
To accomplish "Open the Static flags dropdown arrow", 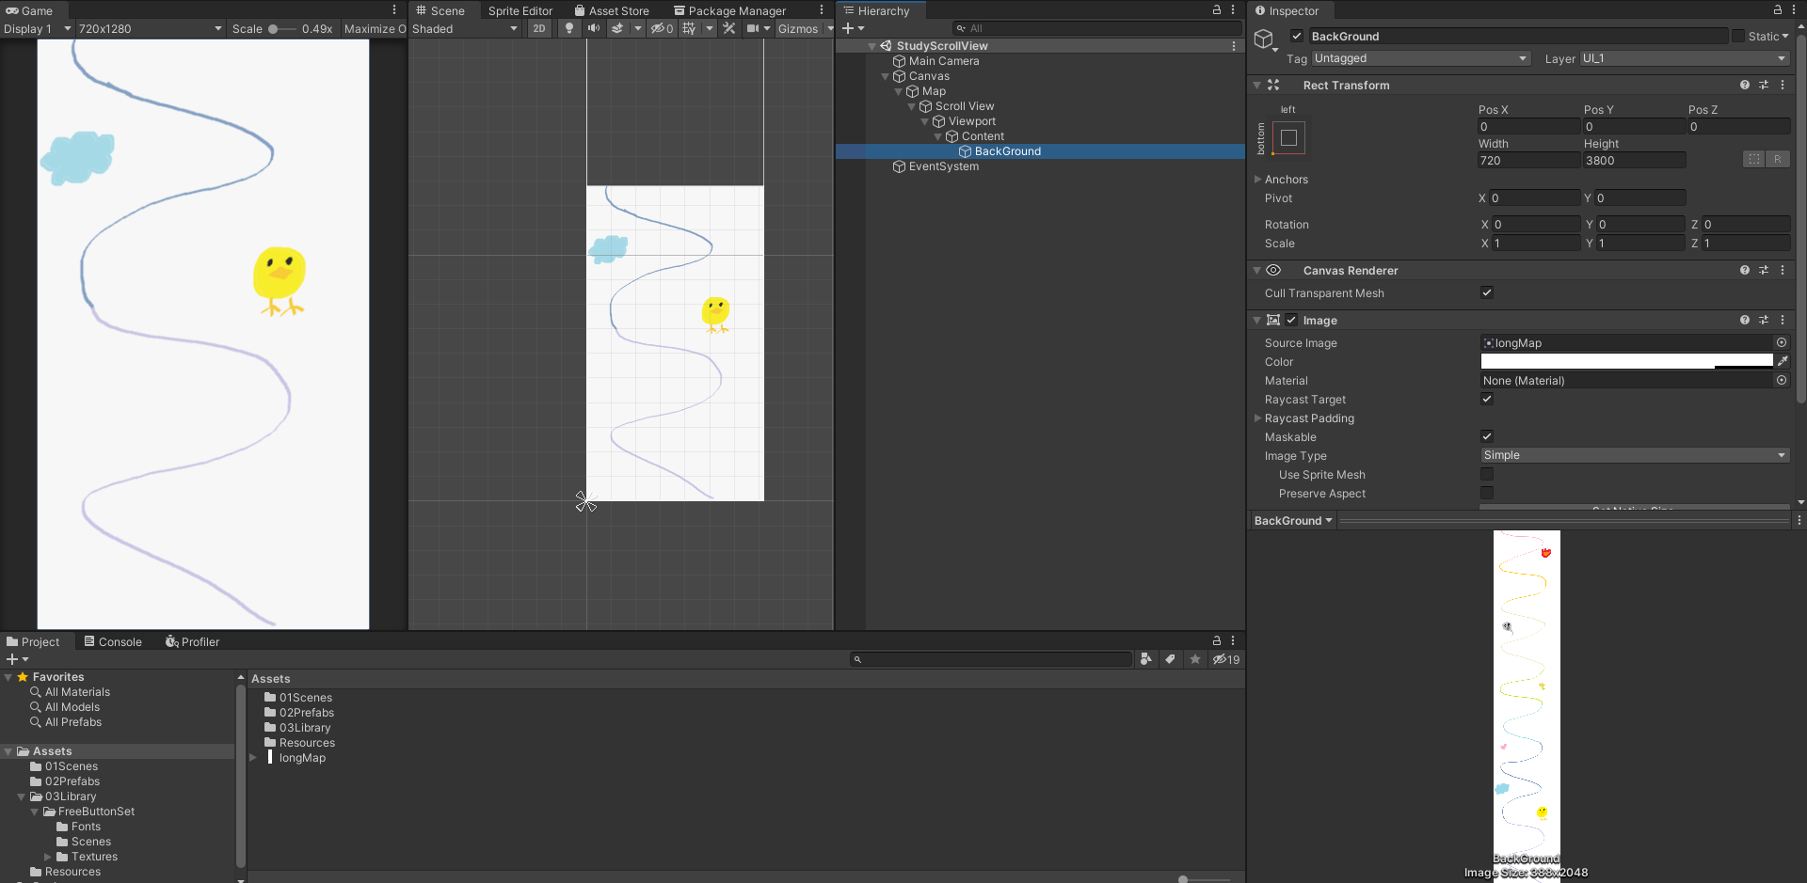I will [x=1785, y=36].
